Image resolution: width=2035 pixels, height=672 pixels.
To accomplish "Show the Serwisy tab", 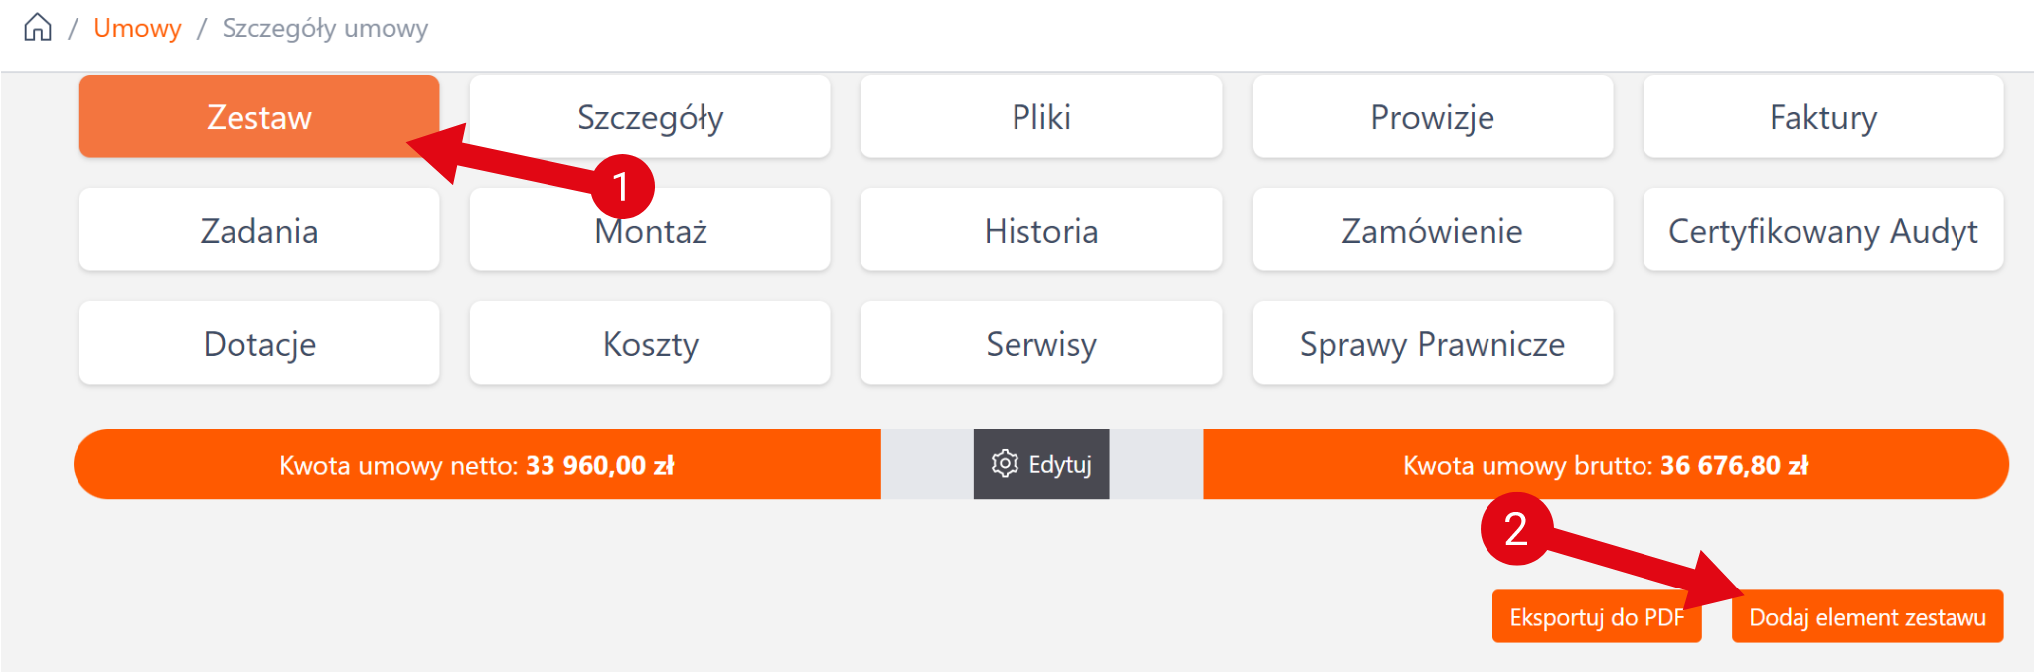I will [1040, 344].
